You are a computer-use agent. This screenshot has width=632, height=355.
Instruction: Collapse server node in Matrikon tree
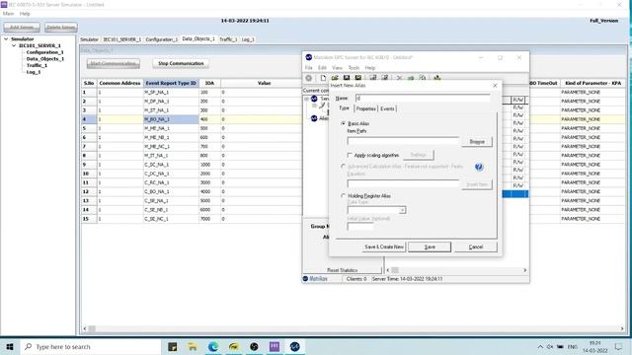[x=306, y=99]
